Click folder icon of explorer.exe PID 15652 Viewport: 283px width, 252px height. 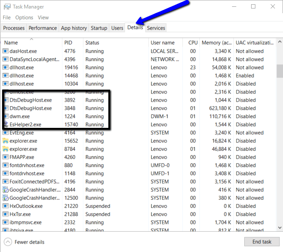(x=6, y=141)
